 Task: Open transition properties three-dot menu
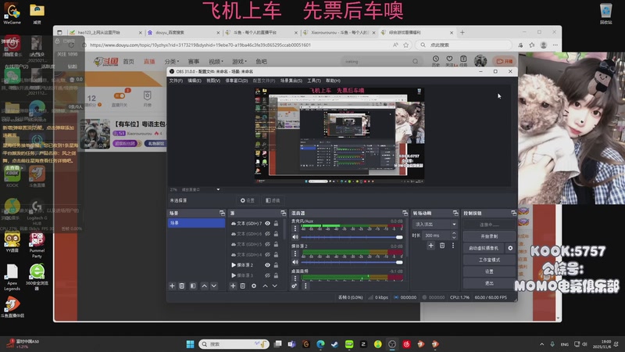click(x=453, y=246)
